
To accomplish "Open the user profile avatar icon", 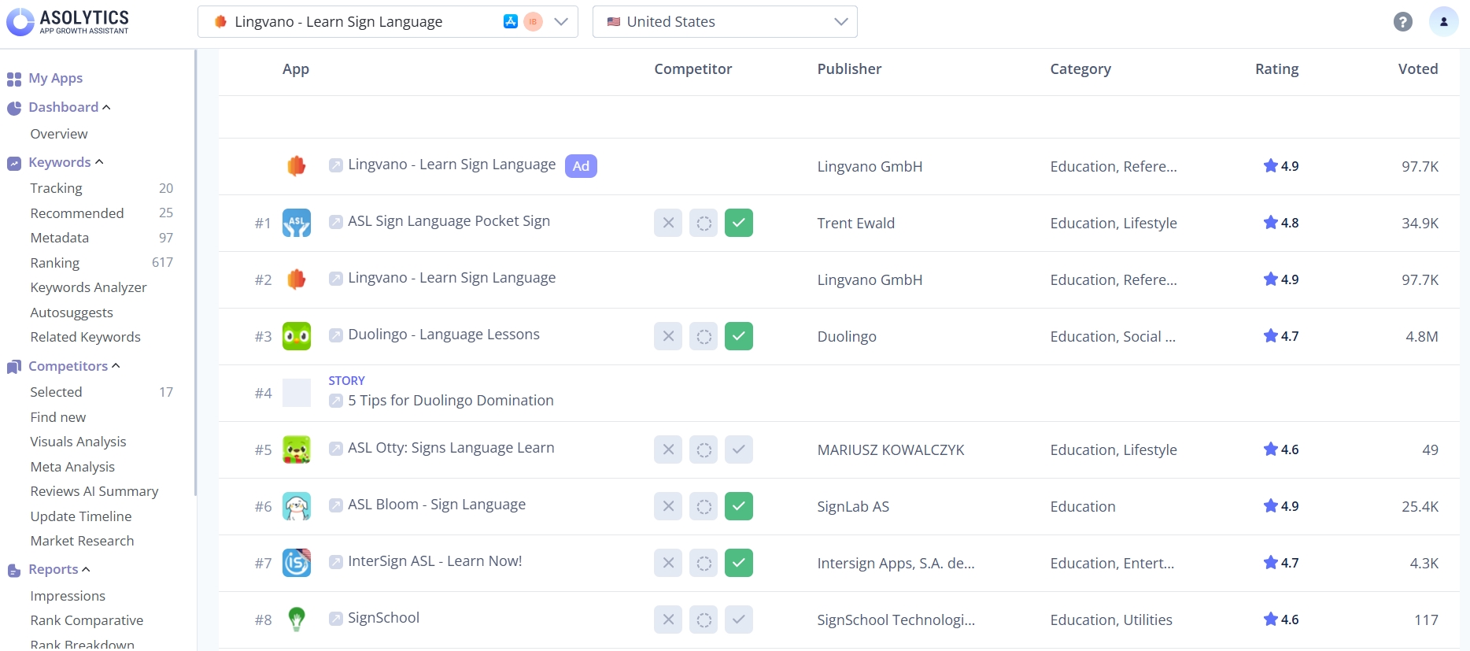I will coord(1443,22).
